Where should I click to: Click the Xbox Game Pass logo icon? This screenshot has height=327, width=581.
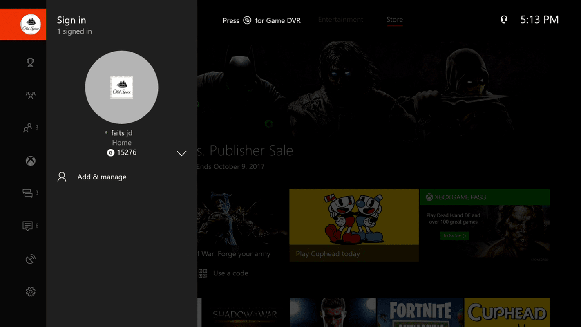[429, 197]
